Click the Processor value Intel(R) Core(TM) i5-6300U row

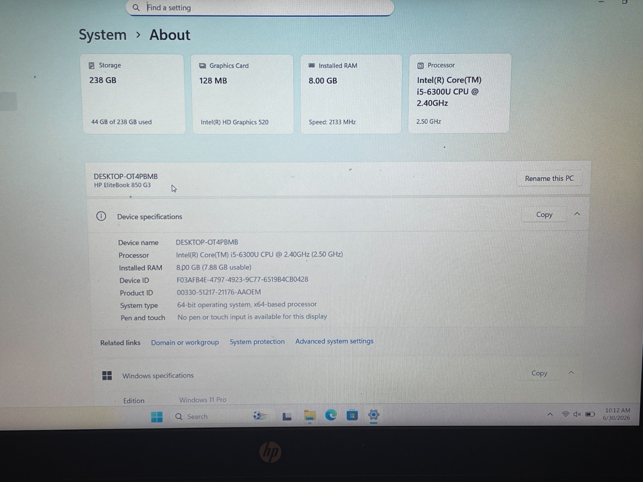coord(259,254)
